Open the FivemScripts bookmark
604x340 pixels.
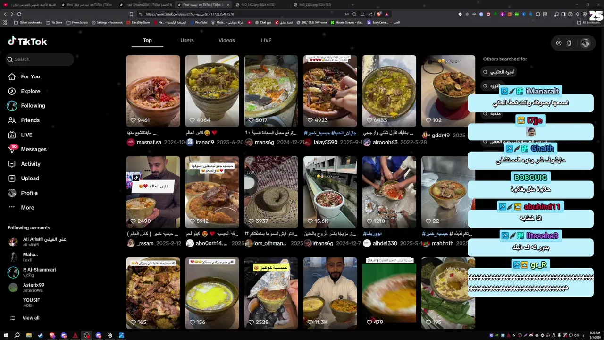(77, 22)
